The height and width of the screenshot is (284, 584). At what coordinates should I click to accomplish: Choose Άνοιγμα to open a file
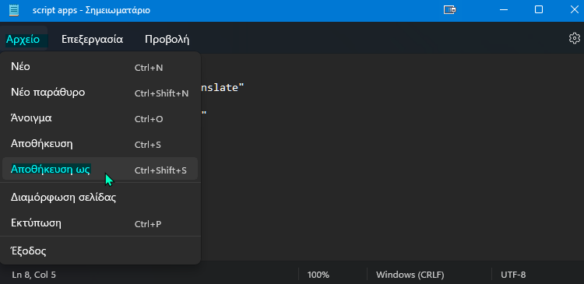click(x=100, y=118)
